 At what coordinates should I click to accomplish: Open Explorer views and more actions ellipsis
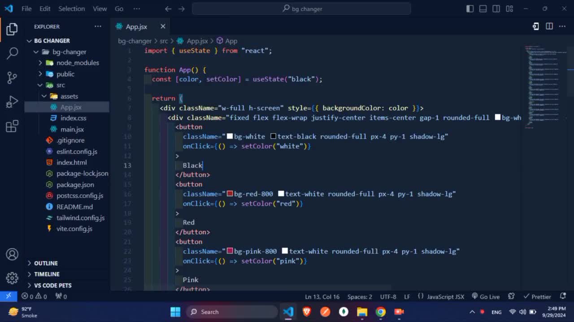point(98,26)
